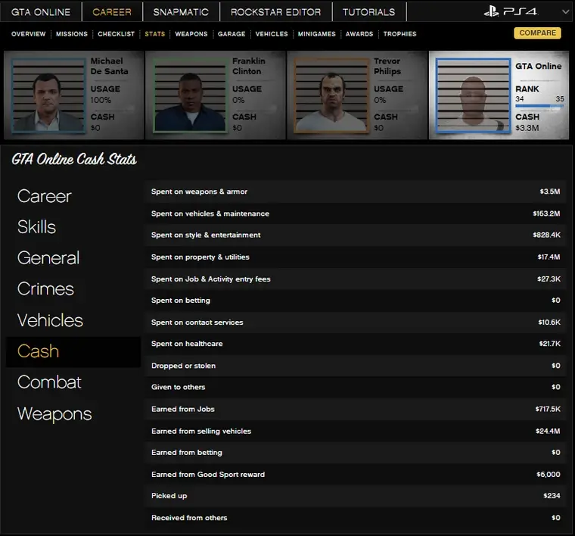Show the Crimes stats category
The width and height of the screenshot is (575, 536).
[x=45, y=289]
